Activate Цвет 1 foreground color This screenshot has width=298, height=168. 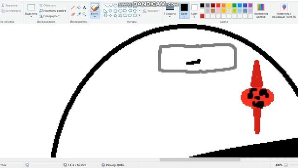click(x=184, y=11)
